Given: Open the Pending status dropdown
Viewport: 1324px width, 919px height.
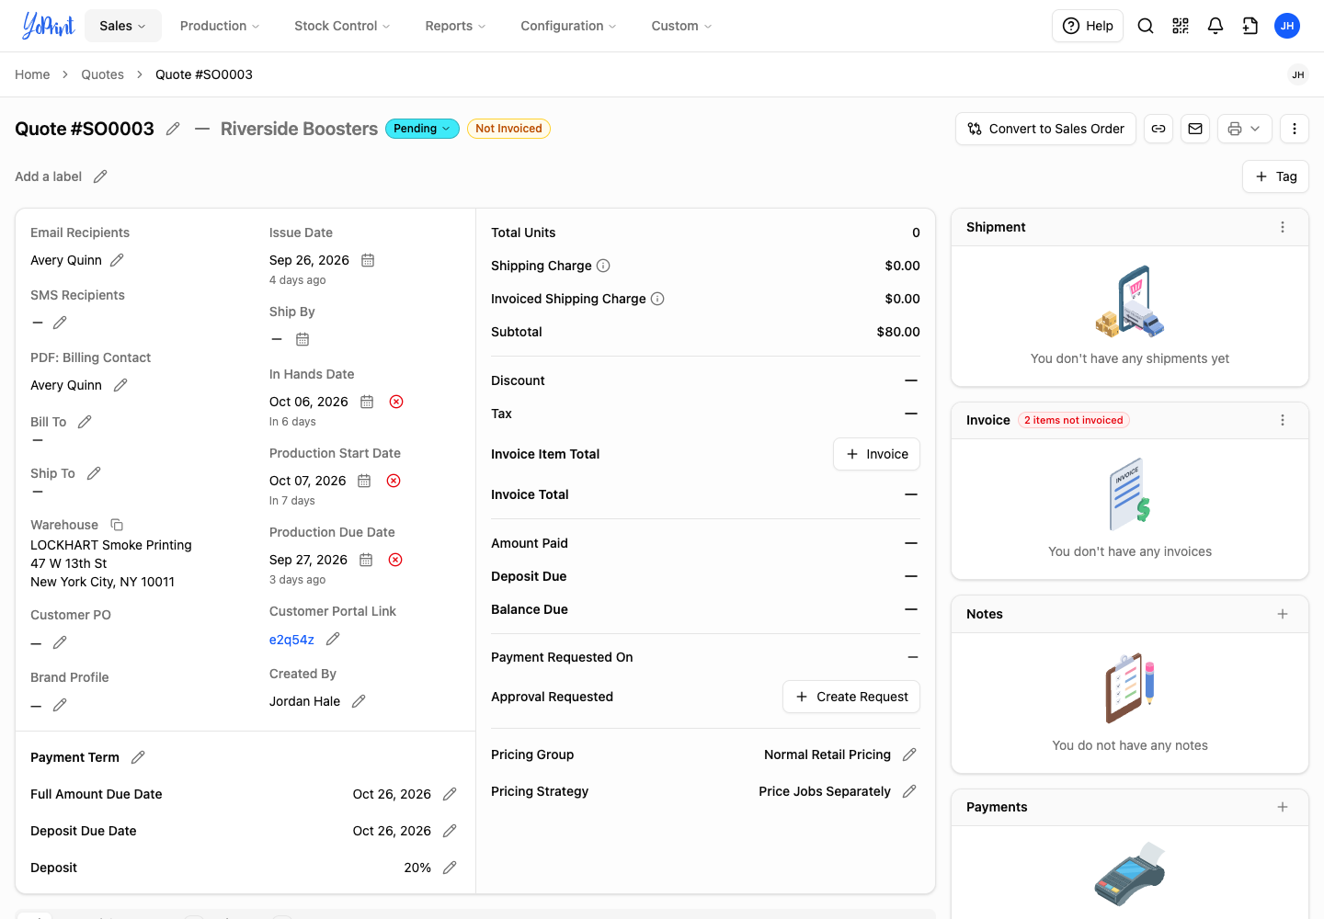Looking at the screenshot, I should pyautogui.click(x=422, y=129).
